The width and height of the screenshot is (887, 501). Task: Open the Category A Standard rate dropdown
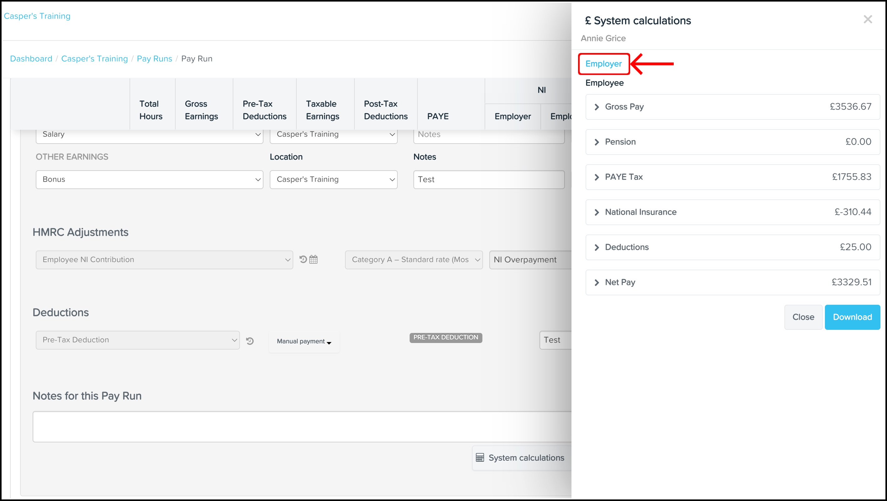coord(413,260)
